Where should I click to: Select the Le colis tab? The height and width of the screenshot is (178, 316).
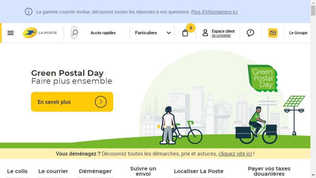(x=17, y=171)
